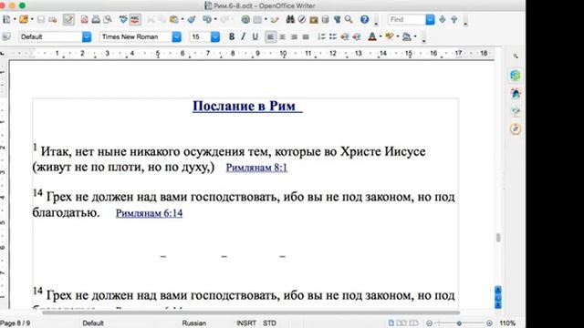This screenshot has width=584, height=328.
Task: Open the Gallery icon
Action: point(314,19)
